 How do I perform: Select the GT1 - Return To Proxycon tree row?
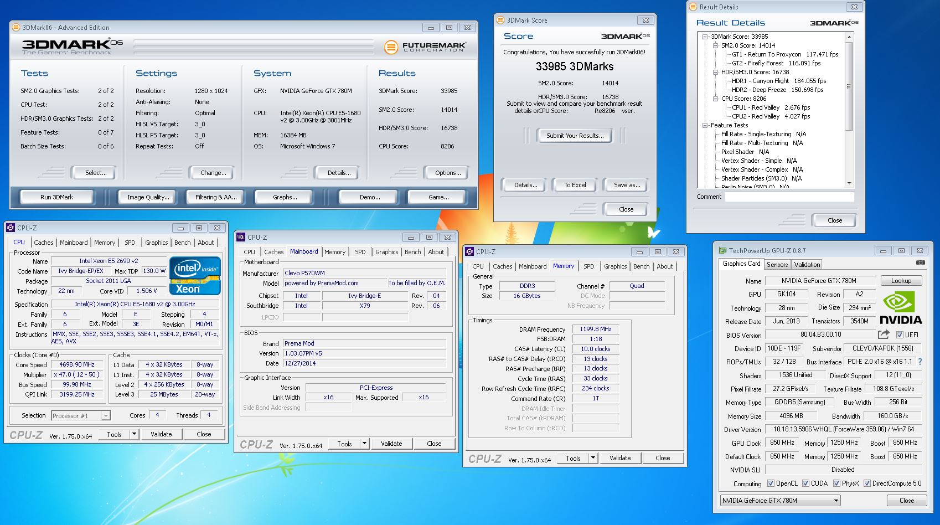pos(785,54)
